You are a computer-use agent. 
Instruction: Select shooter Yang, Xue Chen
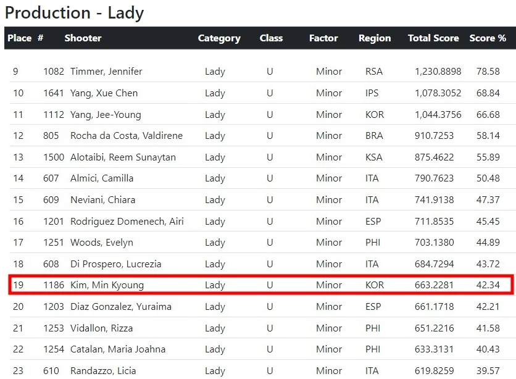tap(104, 93)
